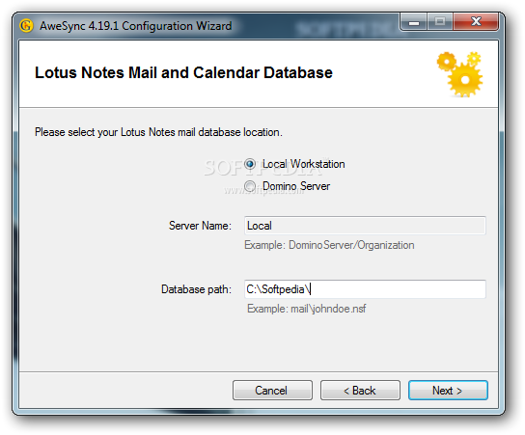Minimize the Configuration Wizard window
The image size is (525, 435).
[x=414, y=22]
